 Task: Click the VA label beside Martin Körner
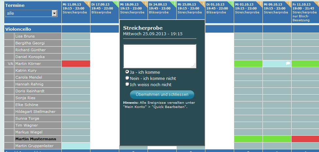coord(10,64)
